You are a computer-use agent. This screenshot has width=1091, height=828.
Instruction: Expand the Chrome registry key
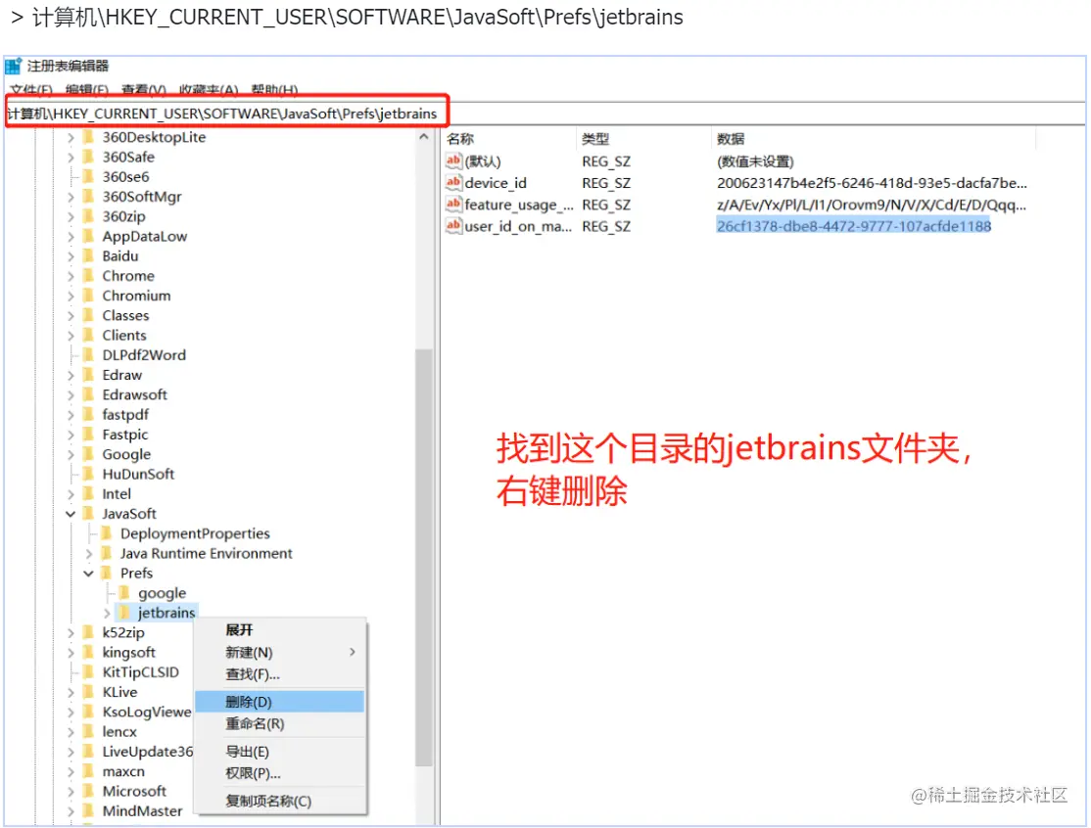[x=71, y=276]
